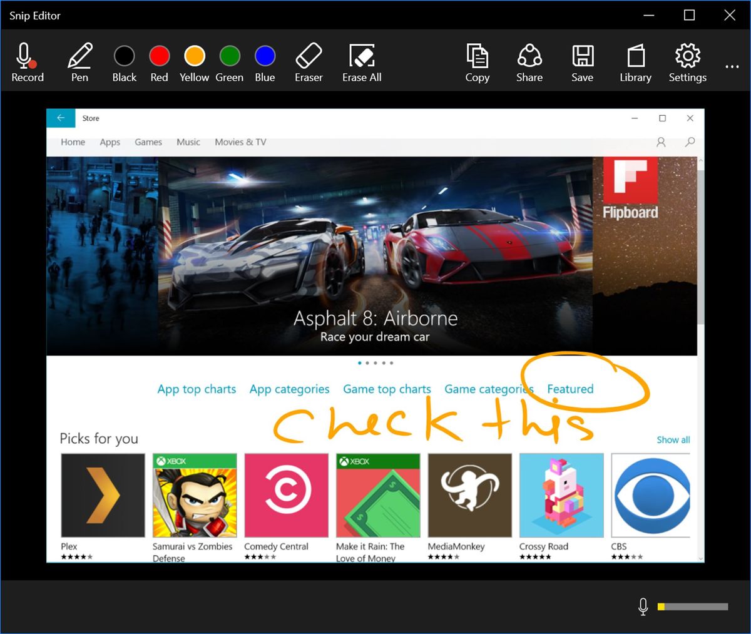Save the current snip
The image size is (751, 634).
click(x=582, y=61)
